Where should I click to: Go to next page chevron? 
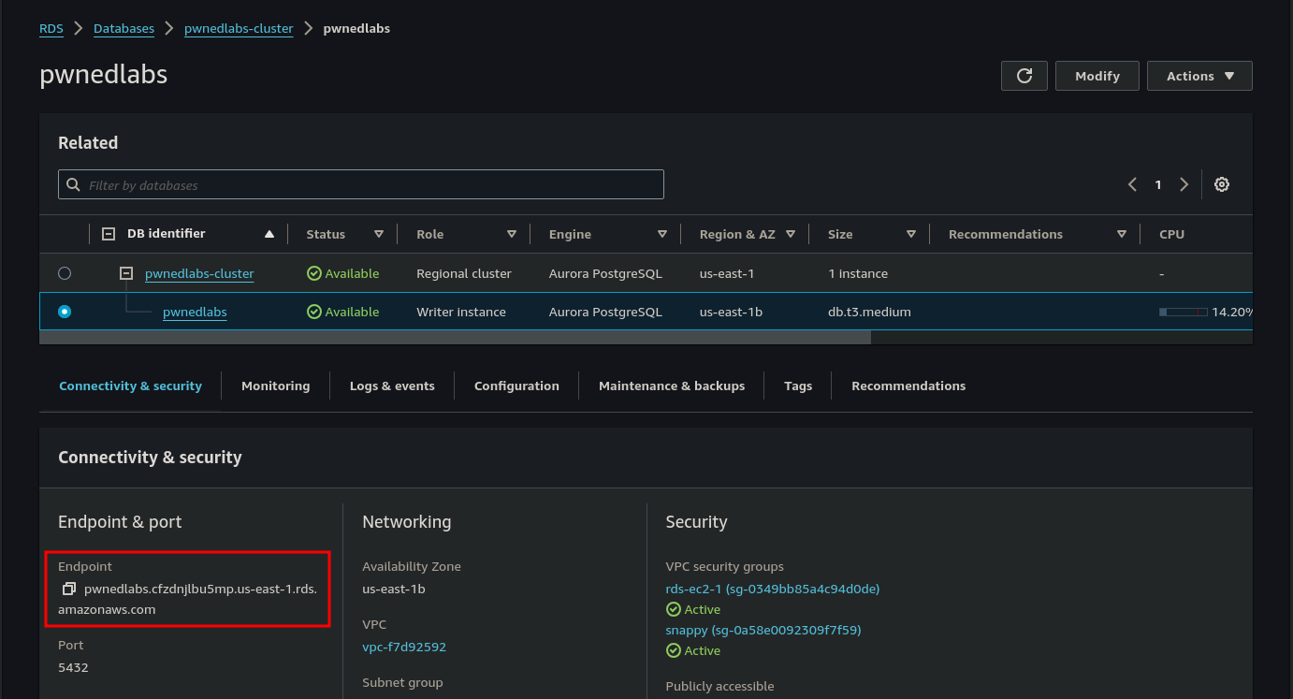[x=1184, y=184]
